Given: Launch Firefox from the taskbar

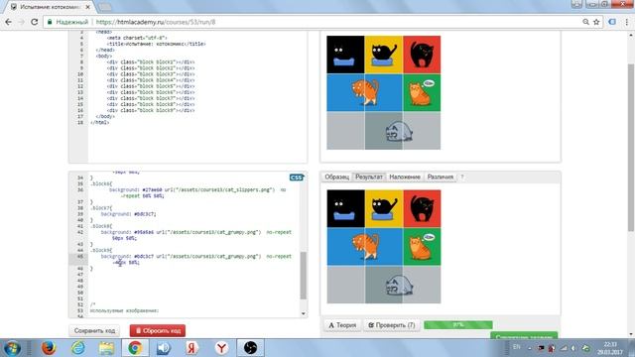Looking at the screenshot, I should (49, 348).
